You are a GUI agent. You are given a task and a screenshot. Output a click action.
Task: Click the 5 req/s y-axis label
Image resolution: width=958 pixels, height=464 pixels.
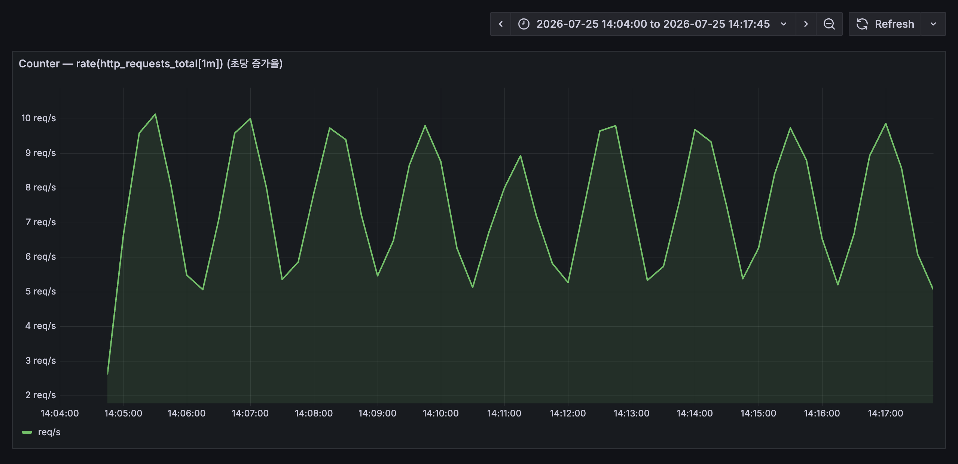click(40, 291)
